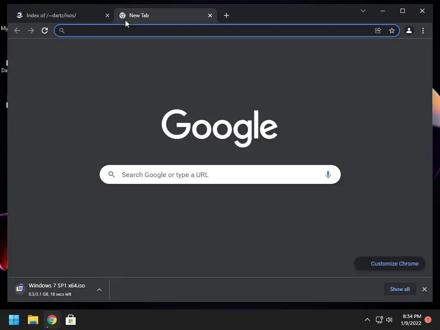Expand download options for Windows 7 ISO
Image resolution: width=440 pixels, height=330 pixels.
point(99,290)
